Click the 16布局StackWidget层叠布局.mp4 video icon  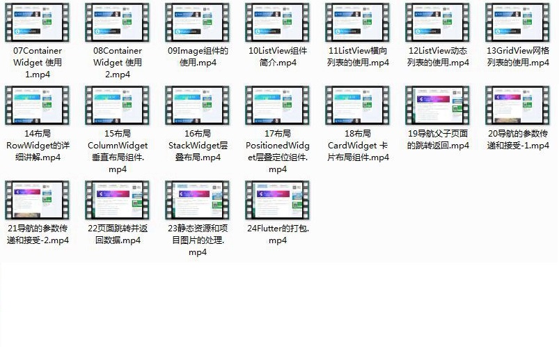click(x=198, y=106)
